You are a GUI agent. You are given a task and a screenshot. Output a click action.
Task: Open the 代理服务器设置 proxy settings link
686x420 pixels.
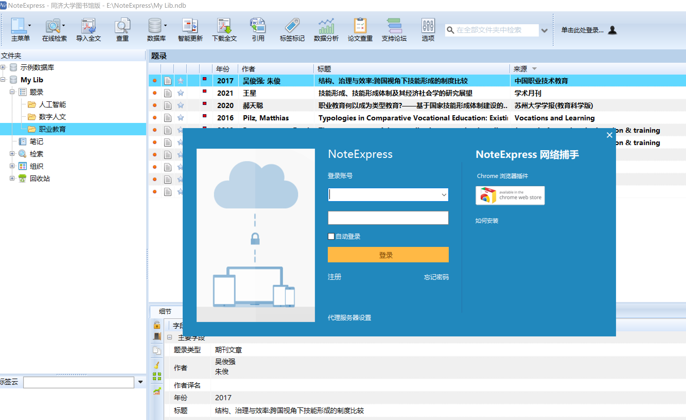pos(349,318)
